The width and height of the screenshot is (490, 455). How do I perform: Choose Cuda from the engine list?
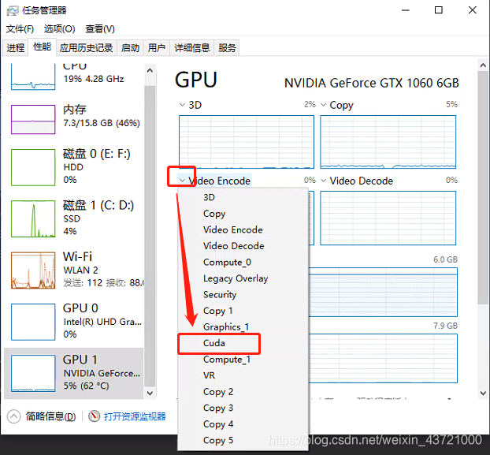pyautogui.click(x=243, y=343)
